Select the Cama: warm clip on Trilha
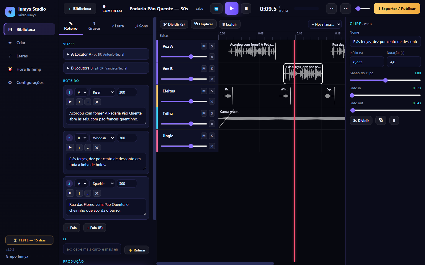425x265 pixels. pyautogui.click(x=282, y=118)
